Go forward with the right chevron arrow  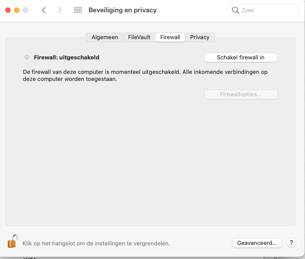(x=60, y=10)
